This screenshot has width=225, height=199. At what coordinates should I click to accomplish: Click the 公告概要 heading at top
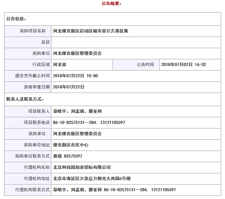tap(111, 4)
